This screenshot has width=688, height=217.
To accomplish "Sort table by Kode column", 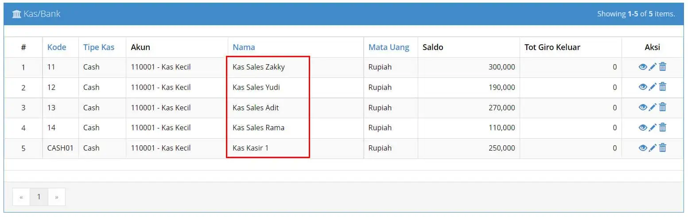I will click(x=57, y=47).
